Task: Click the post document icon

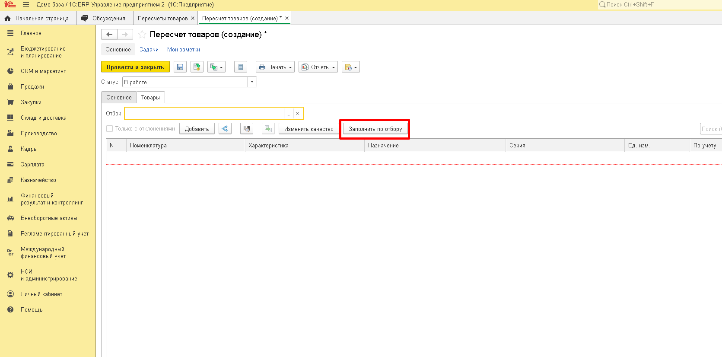Action: (197, 67)
